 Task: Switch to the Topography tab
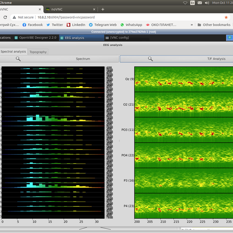click(x=38, y=52)
